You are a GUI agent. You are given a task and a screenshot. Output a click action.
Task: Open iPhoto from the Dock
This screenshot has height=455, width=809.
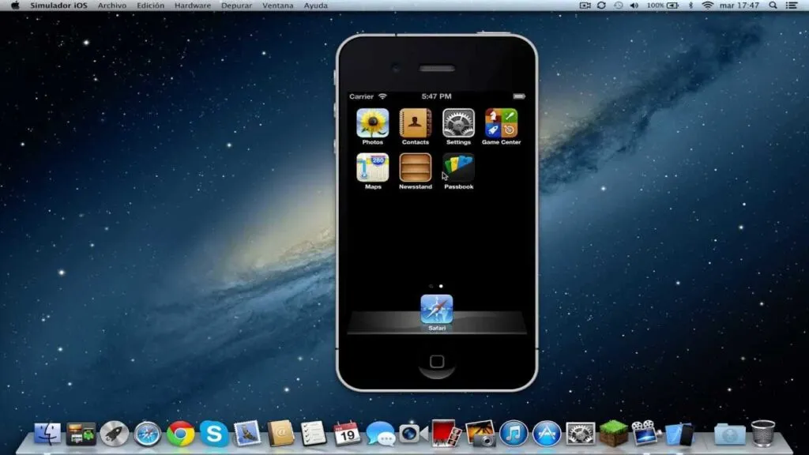coord(480,434)
